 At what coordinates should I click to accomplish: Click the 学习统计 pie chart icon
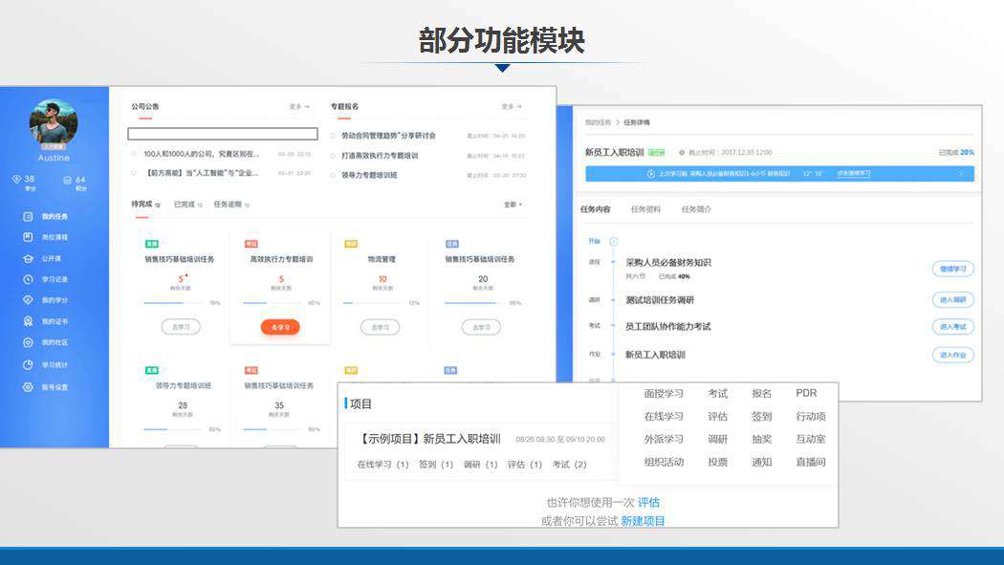(28, 365)
